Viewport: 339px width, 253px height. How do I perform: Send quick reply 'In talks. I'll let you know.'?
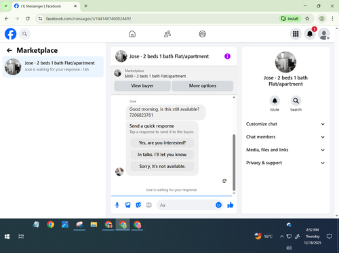pyautogui.click(x=162, y=155)
